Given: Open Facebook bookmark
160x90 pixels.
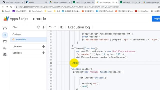Looking at the screenshot, I should (104, 11).
